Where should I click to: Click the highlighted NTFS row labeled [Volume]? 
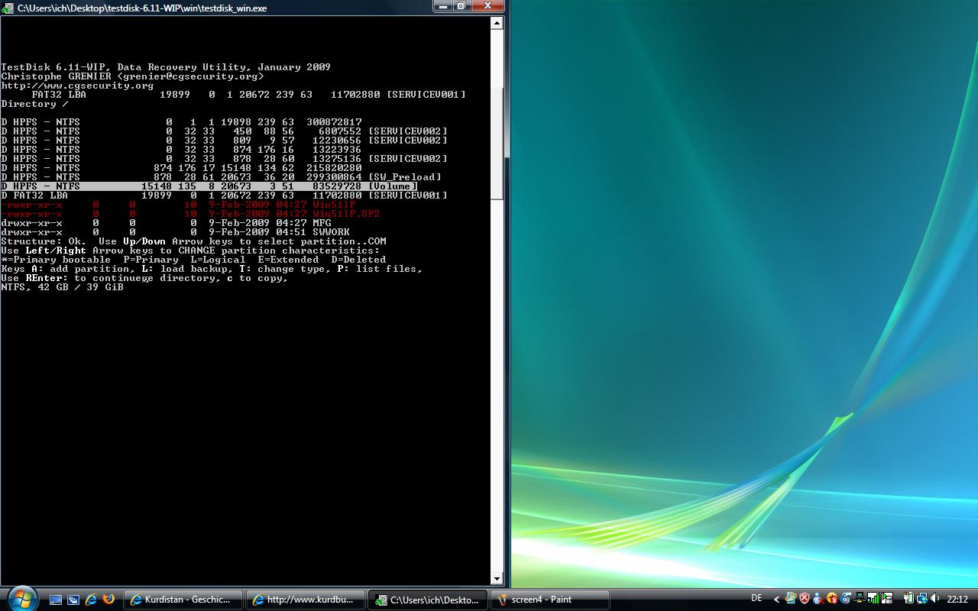[x=209, y=186]
